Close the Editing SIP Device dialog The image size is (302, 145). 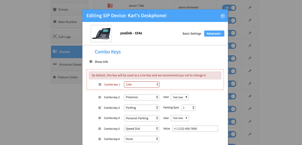pyautogui.click(x=223, y=16)
